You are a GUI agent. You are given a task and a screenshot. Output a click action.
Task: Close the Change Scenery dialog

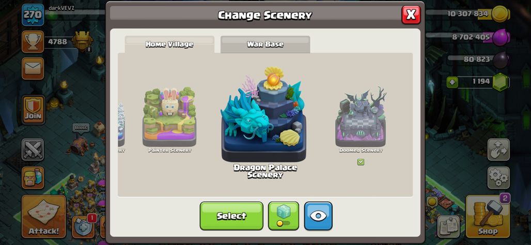(411, 14)
